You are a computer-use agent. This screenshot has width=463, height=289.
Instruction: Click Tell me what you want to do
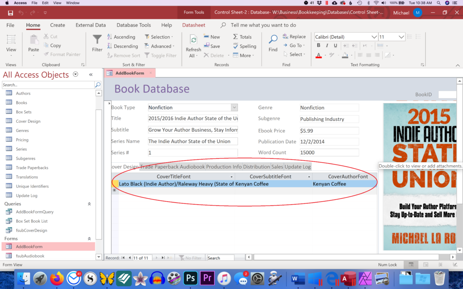click(x=263, y=25)
